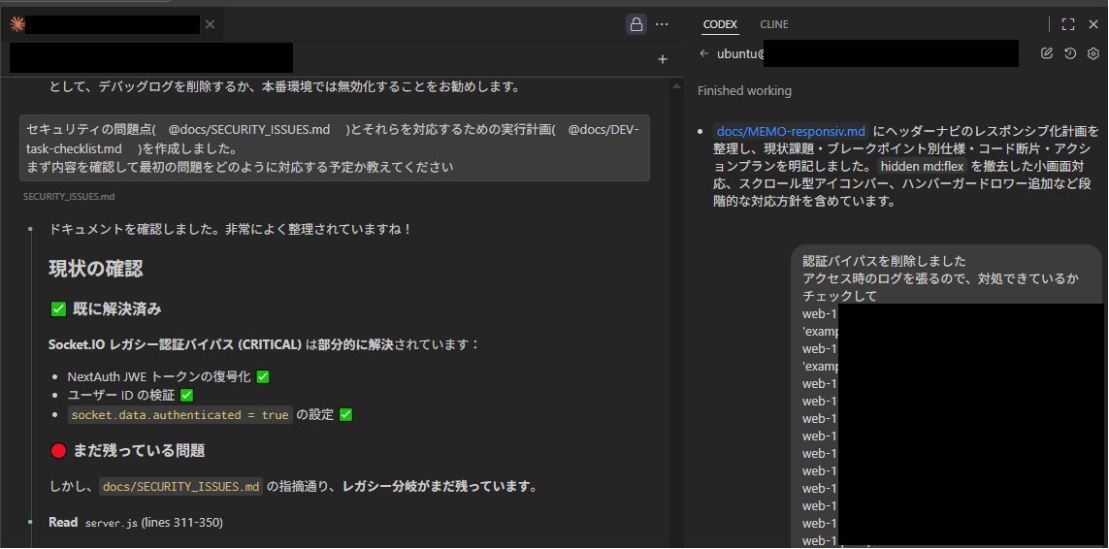Image resolution: width=1109 pixels, height=549 pixels.
Task: Maximize the side panel size
Action: (x=1067, y=24)
